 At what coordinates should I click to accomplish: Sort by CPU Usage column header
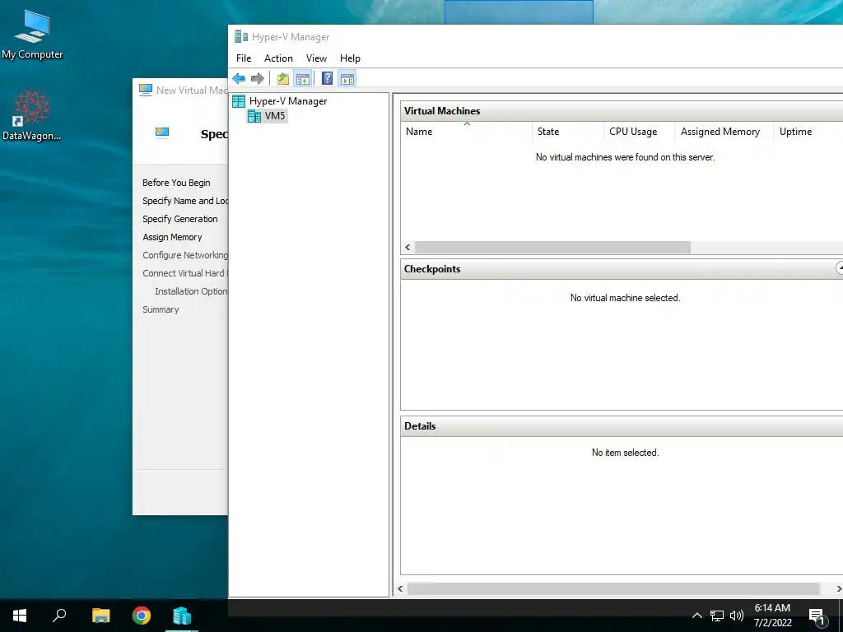[x=640, y=132]
